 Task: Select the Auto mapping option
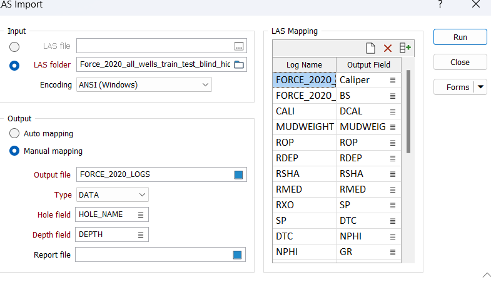14,134
